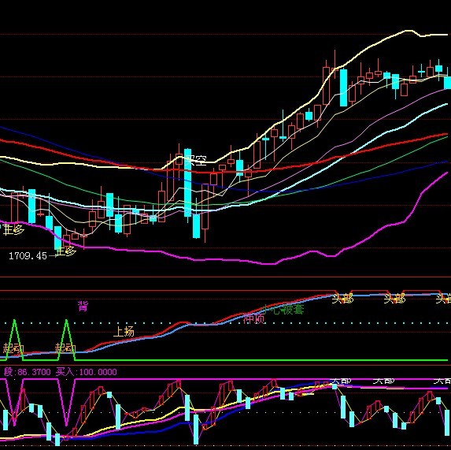
Task: Select the 段:86.3700 indicator readout
Action: [28, 372]
